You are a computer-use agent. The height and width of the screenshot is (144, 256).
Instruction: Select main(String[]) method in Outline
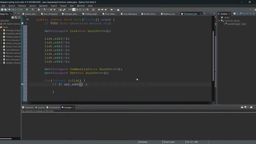pos(236,24)
